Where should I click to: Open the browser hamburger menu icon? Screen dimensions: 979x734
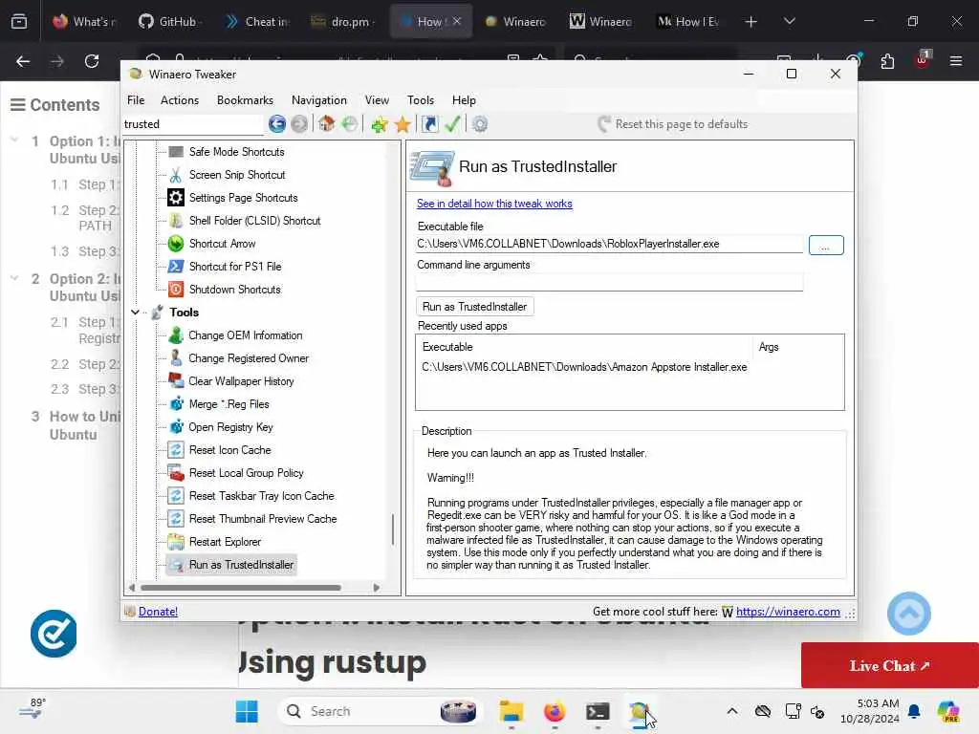click(955, 61)
